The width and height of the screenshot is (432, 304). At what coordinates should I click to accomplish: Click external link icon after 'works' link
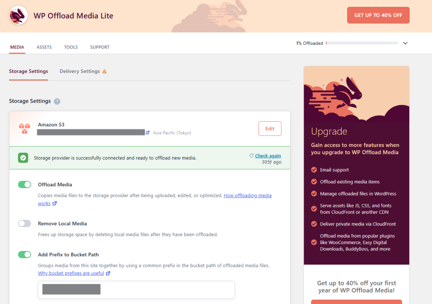pyautogui.click(x=54, y=204)
